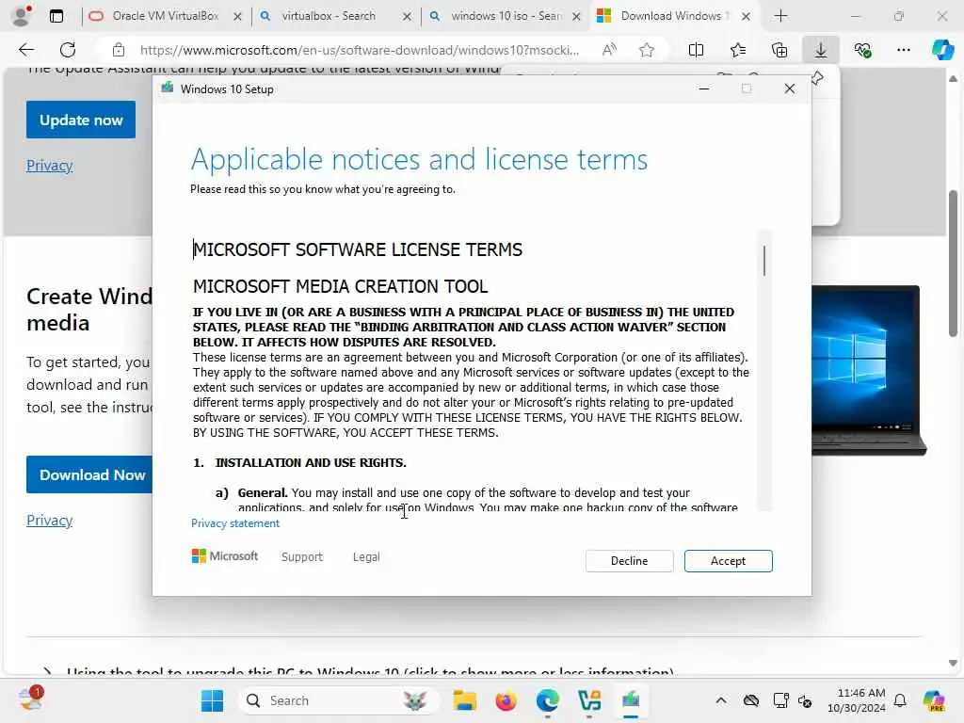This screenshot has height=723, width=964.
Task: Refresh the Edge page
Action: [68, 50]
